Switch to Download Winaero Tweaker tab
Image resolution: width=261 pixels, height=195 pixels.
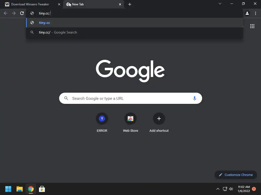(x=31, y=4)
